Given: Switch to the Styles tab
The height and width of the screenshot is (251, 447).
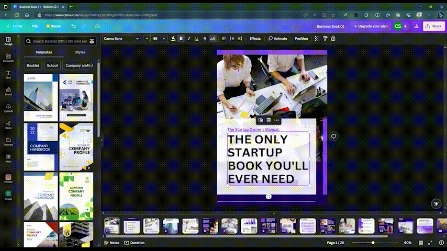Looking at the screenshot, I should [80, 52].
